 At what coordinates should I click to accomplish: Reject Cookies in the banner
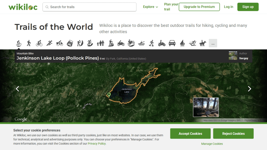click(233, 133)
